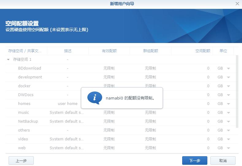The height and width of the screenshot is (166, 242).
Task: Click 无限制 group quota for development
Action: (x=150, y=77)
